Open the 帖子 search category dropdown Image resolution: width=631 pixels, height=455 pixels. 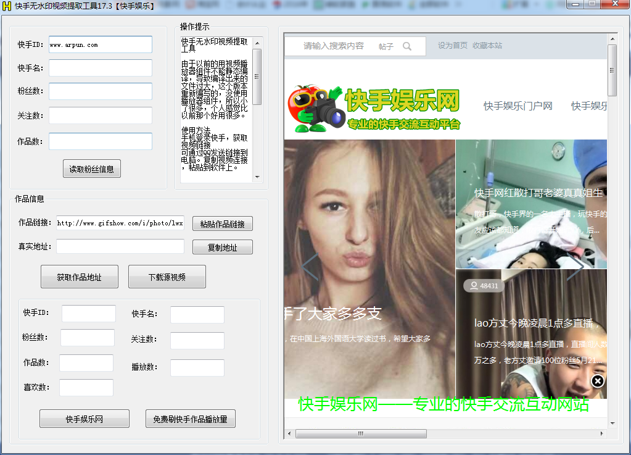386,46
